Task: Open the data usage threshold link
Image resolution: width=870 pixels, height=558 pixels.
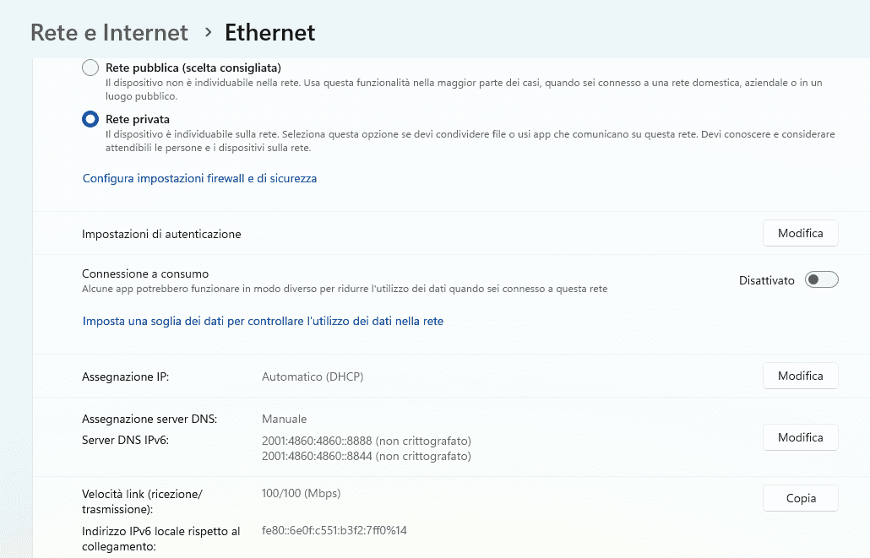Action: point(263,321)
